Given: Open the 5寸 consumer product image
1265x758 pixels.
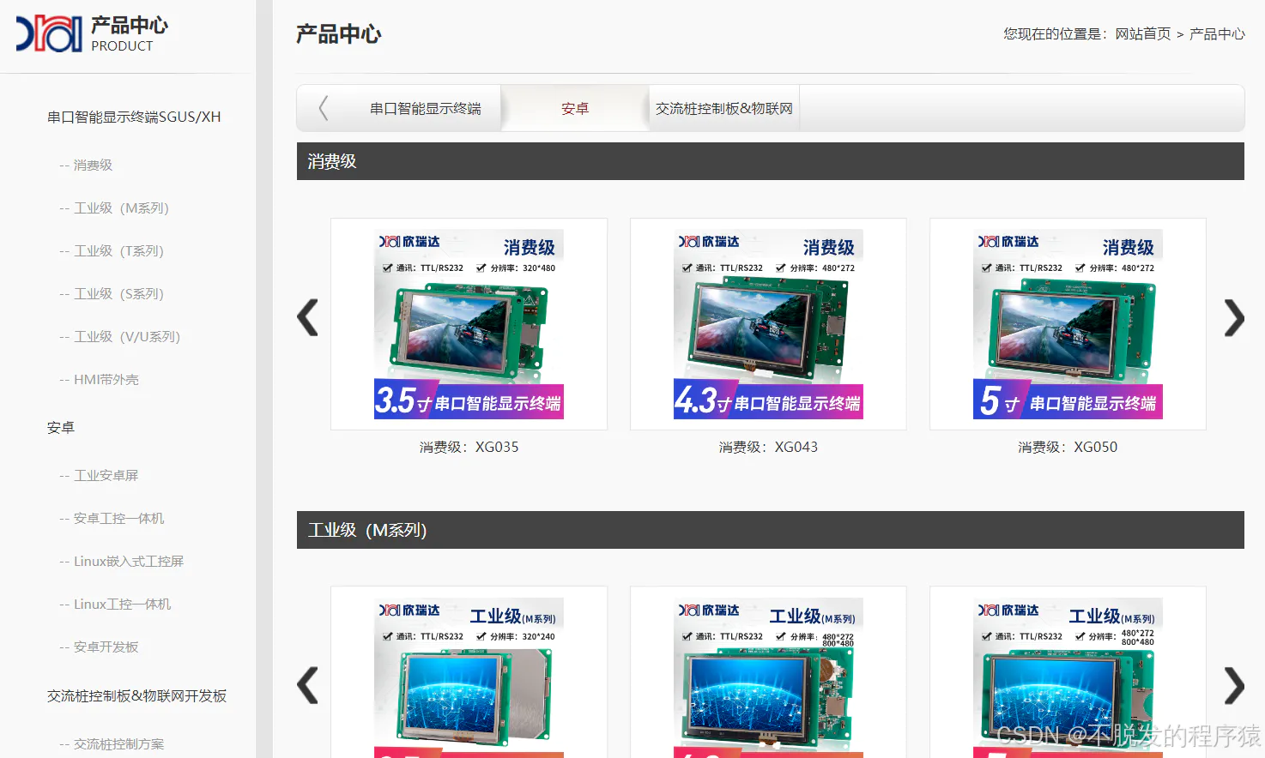Looking at the screenshot, I should [x=1068, y=324].
